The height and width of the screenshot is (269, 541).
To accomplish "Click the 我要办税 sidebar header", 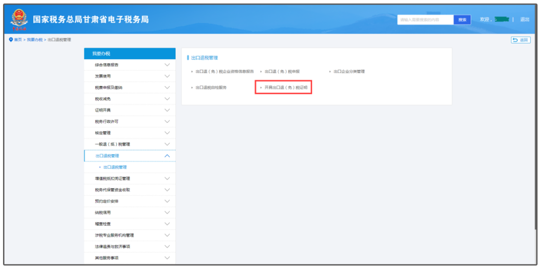I will point(130,53).
